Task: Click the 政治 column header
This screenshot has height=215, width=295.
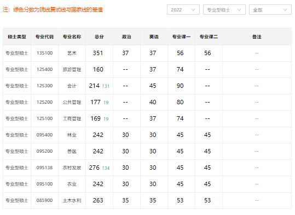Action: pos(126,37)
